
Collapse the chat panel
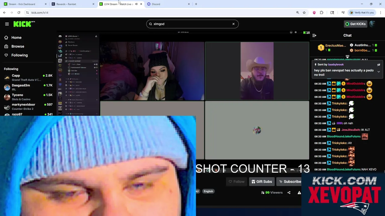coord(314,35)
